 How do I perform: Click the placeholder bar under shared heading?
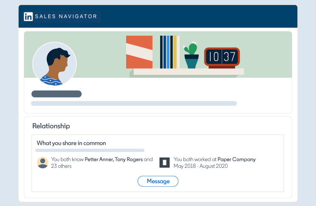(90, 150)
